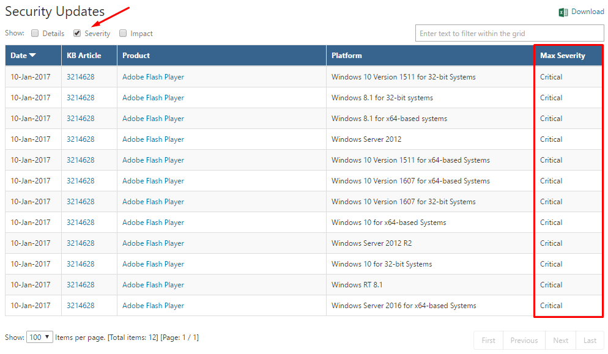Screen dimensions: 608x354
Task: Sort by the Product column header
Action: click(x=136, y=56)
